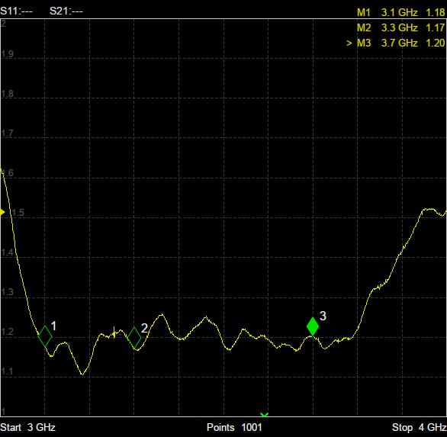
Task: Select the M1 3.1 GHz readout row
Action: [x=400, y=12]
